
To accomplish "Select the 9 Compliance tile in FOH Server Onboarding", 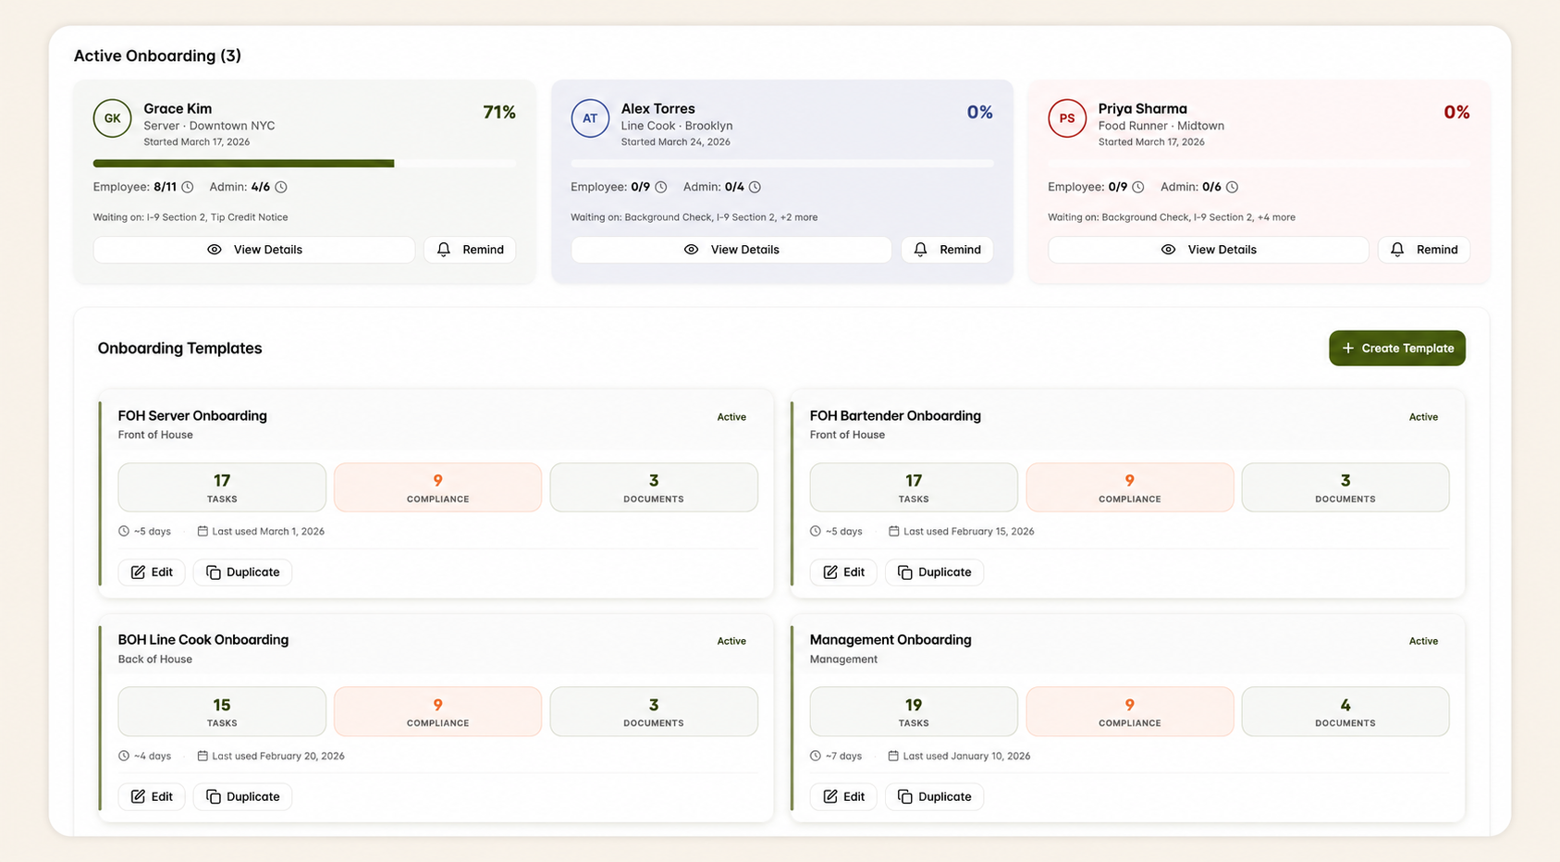I will click(x=437, y=487).
